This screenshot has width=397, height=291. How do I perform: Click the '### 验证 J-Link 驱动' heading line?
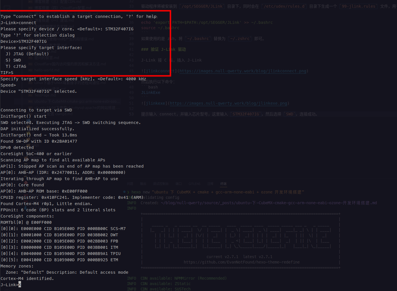(x=164, y=49)
